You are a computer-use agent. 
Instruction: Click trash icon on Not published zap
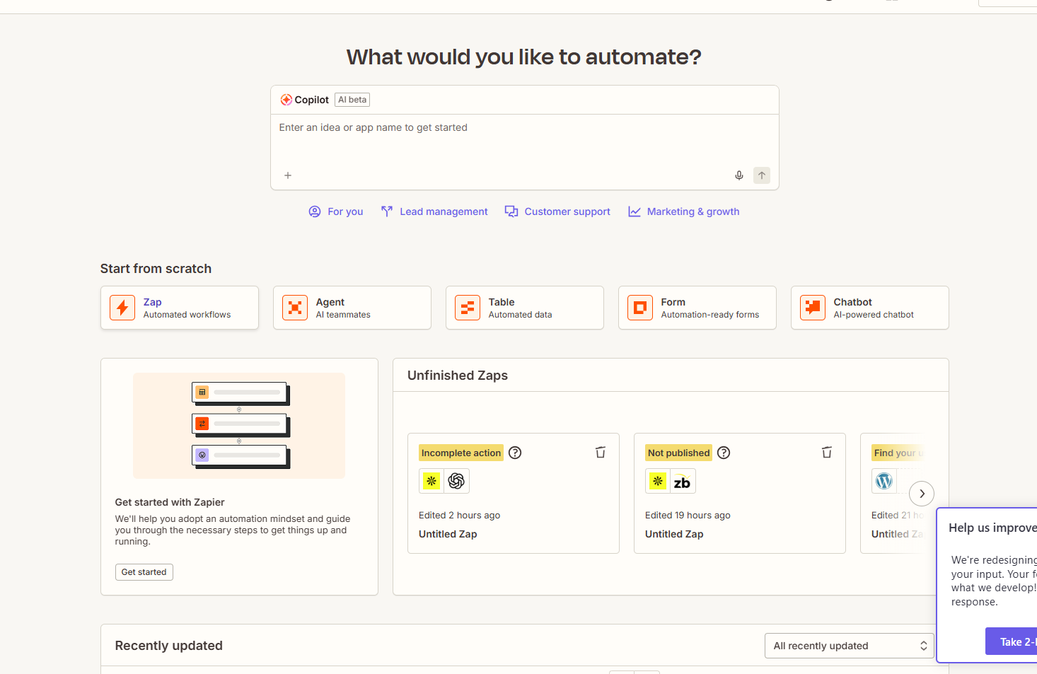click(826, 453)
